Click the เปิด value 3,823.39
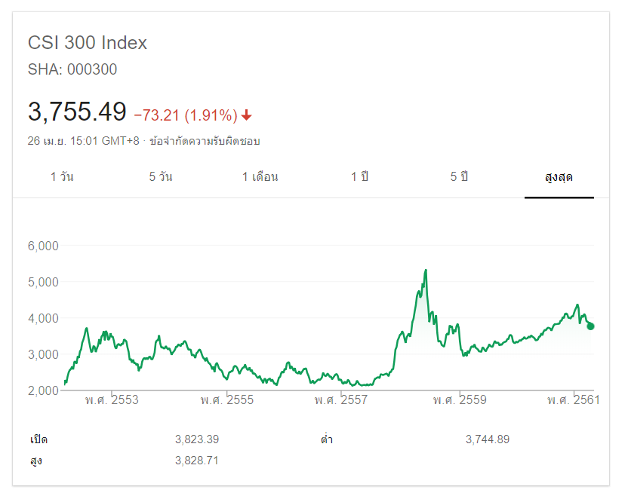 pyautogui.click(x=197, y=439)
